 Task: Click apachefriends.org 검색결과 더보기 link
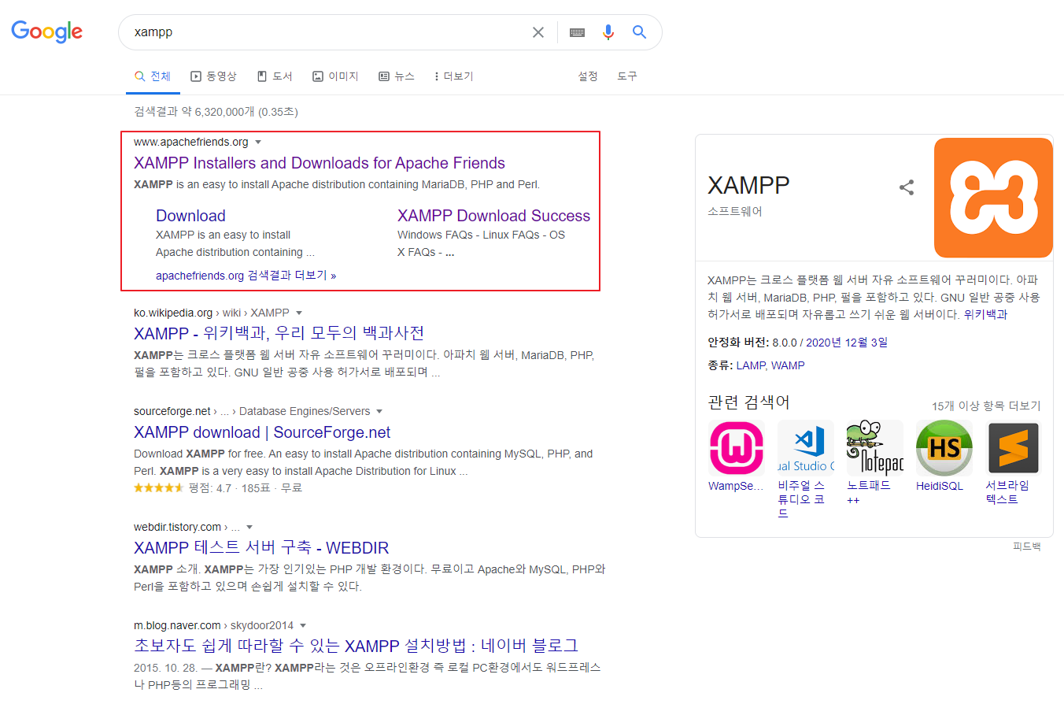tap(246, 276)
